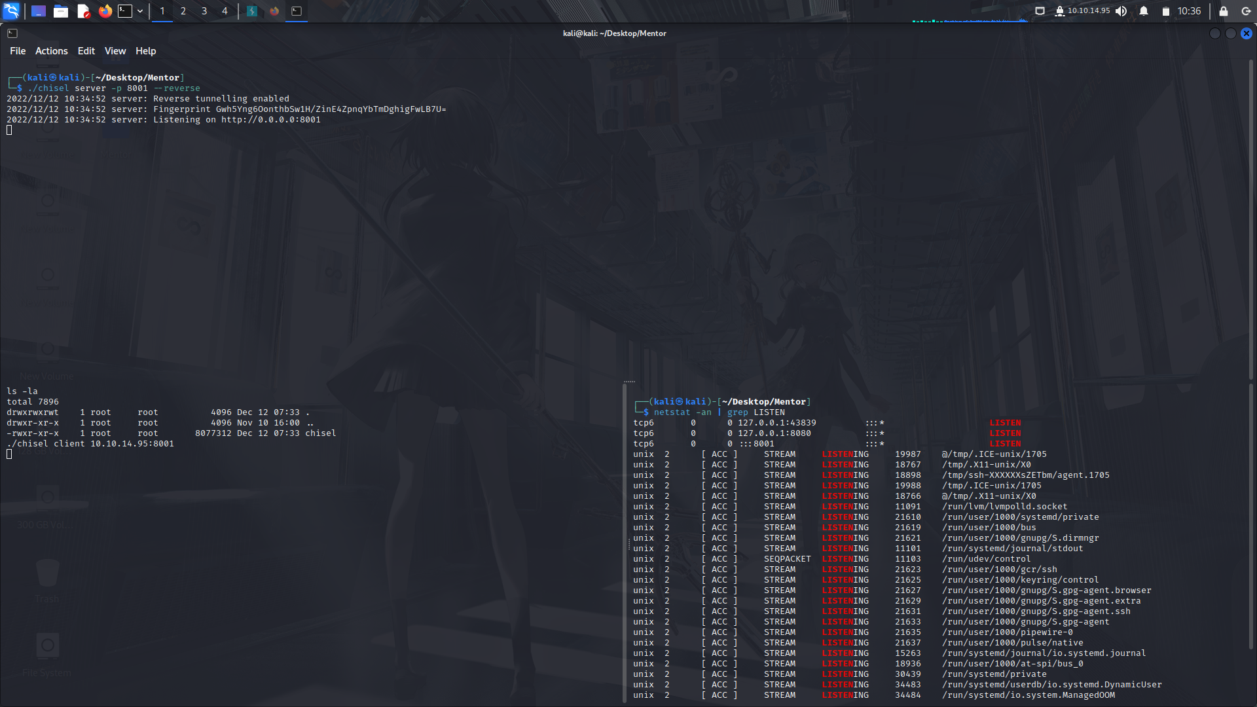Launch the file manager from the panel
This screenshot has height=707, width=1257.
61,11
